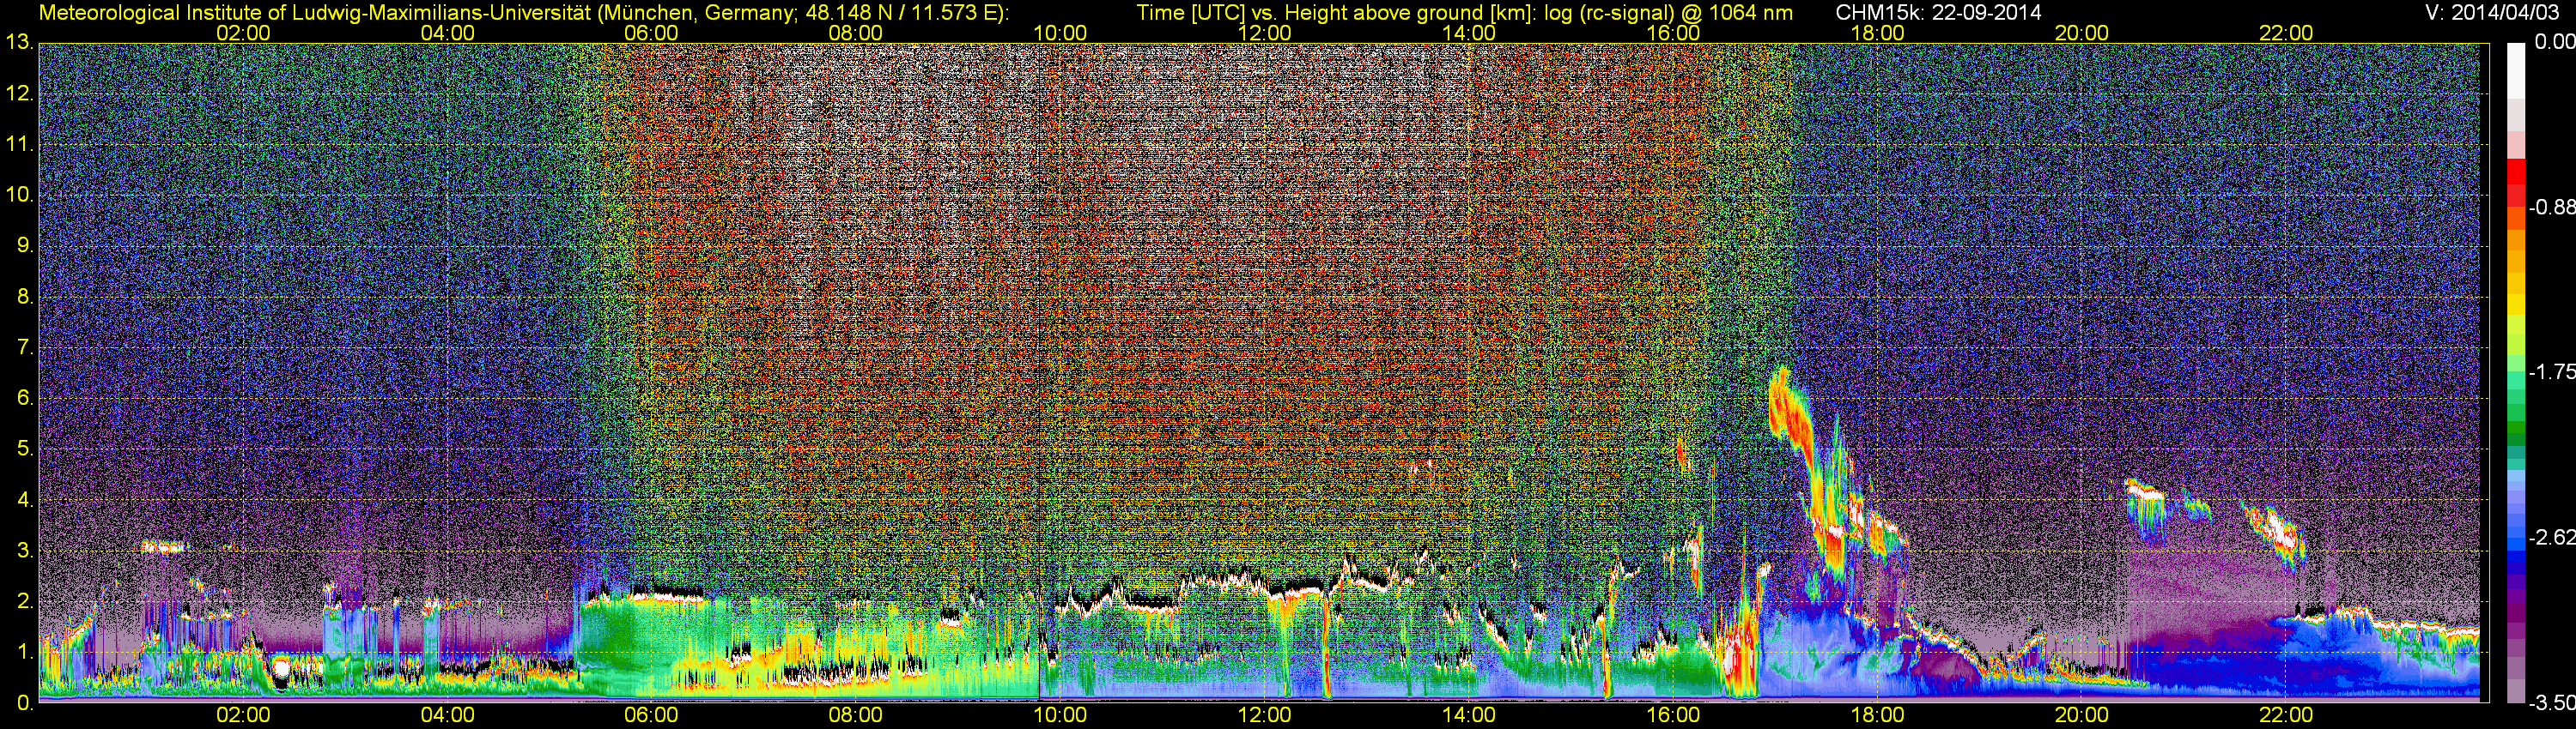The width and height of the screenshot is (2576, 729).
Task: Click the colorbar value -0.88
Action: [2552, 208]
